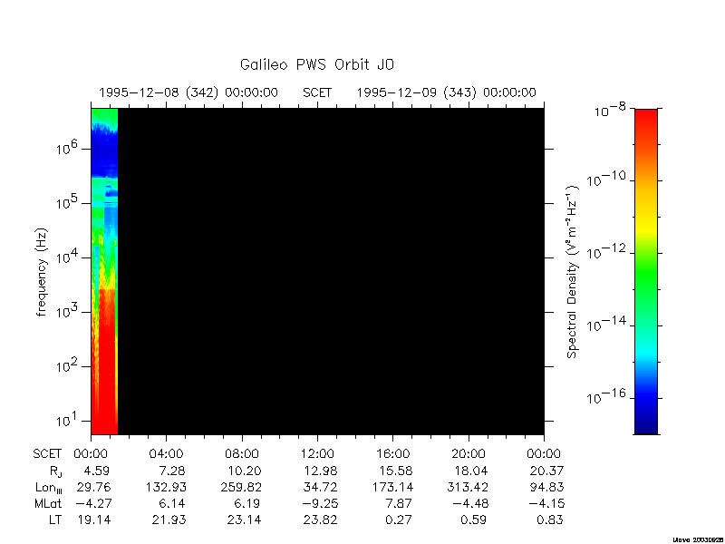The image size is (725, 544).
Task: Click the small 'UIowa' stamp at bottom right
Action: point(699,539)
